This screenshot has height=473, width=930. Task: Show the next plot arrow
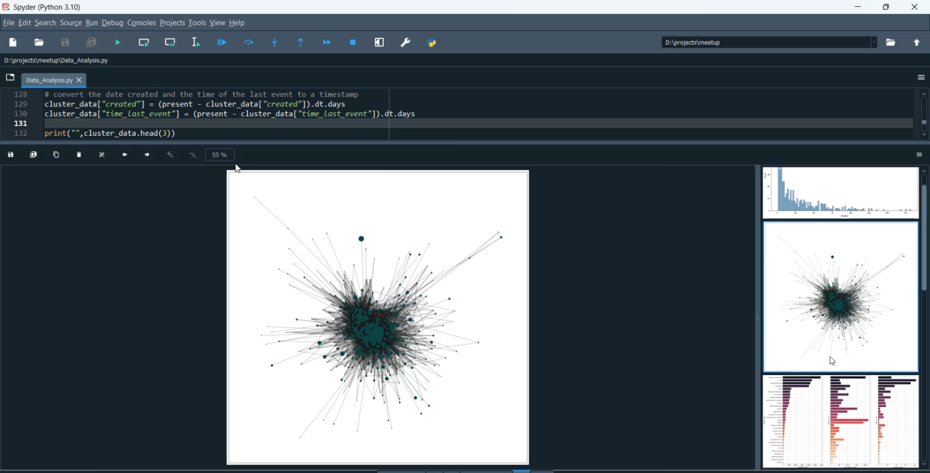[147, 155]
